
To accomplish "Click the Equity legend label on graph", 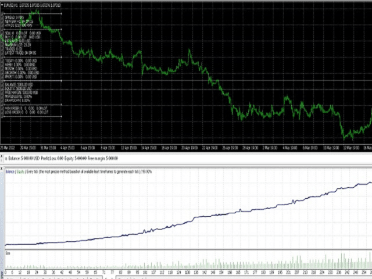I will 20,171.
